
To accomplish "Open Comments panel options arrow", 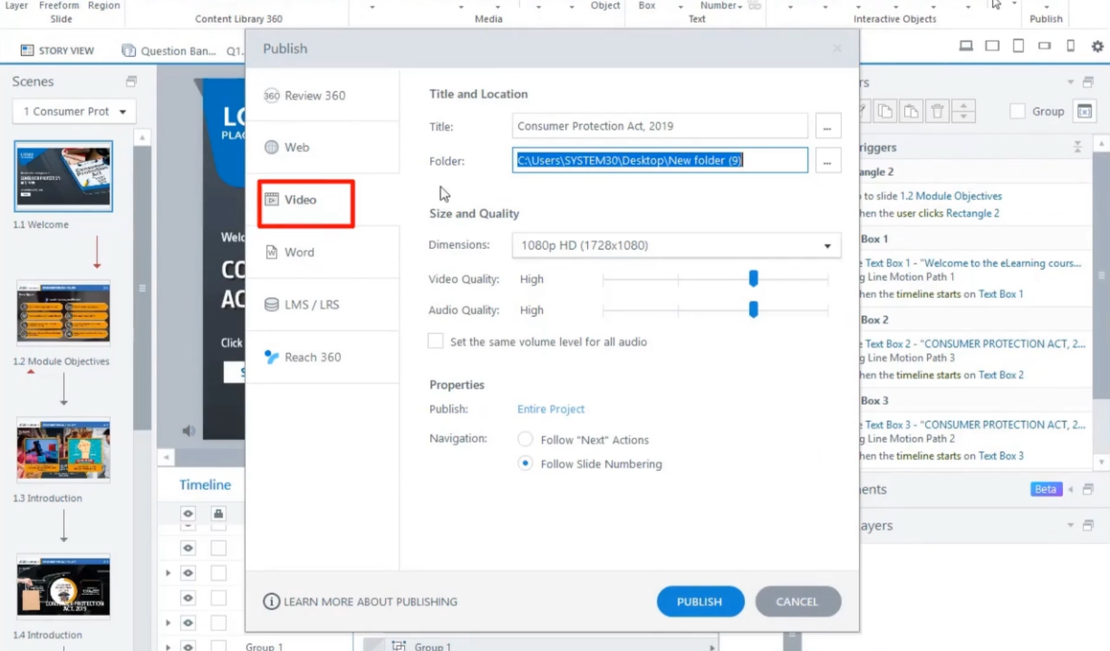I will pos(1070,489).
